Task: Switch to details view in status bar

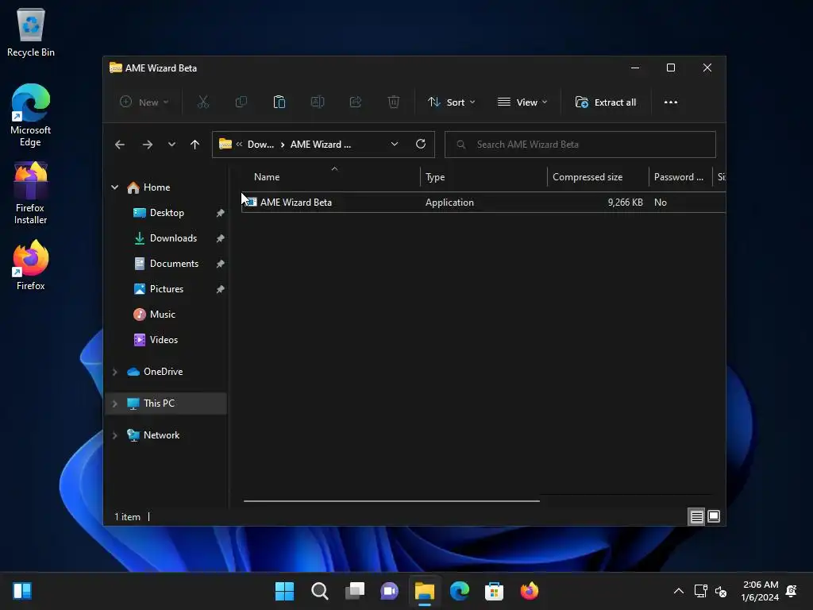Action: click(x=696, y=516)
